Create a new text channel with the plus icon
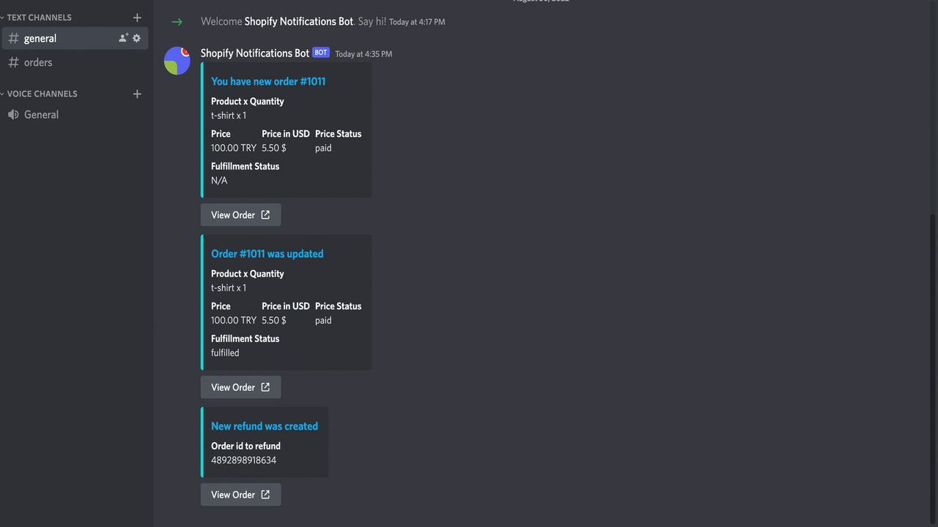Image resolution: width=938 pixels, height=527 pixels. pyautogui.click(x=137, y=17)
